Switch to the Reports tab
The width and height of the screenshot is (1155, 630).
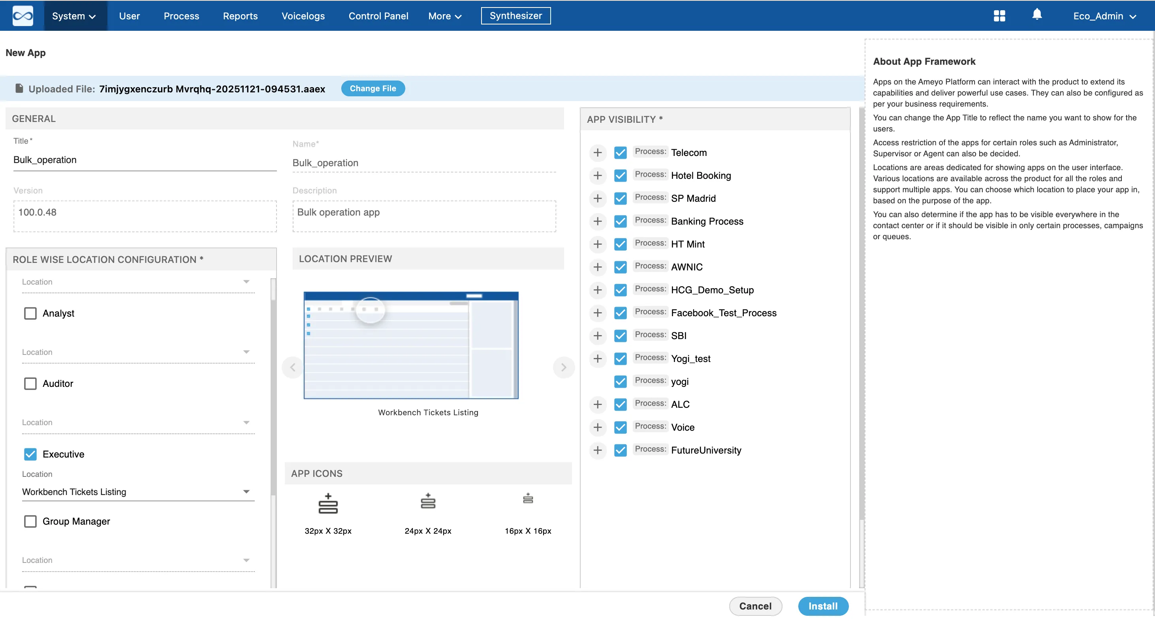(240, 16)
